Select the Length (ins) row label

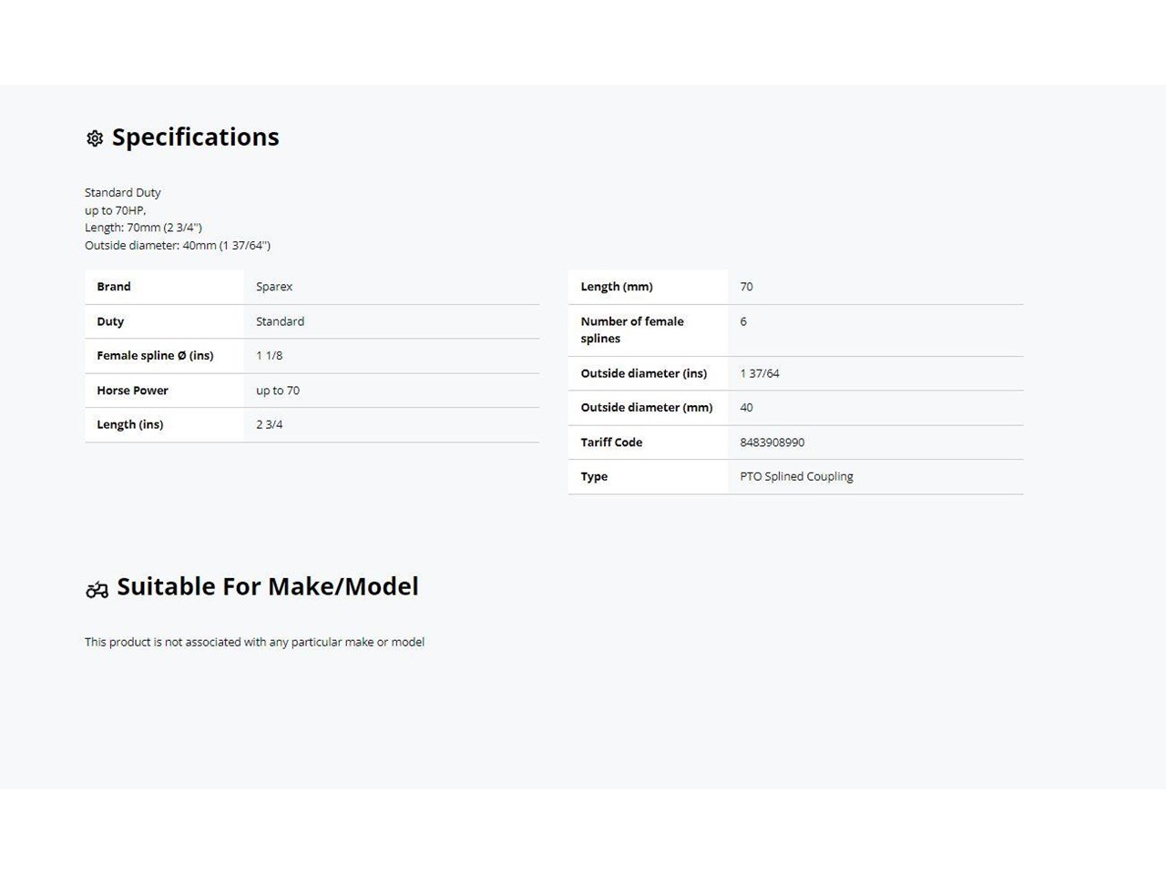(130, 424)
